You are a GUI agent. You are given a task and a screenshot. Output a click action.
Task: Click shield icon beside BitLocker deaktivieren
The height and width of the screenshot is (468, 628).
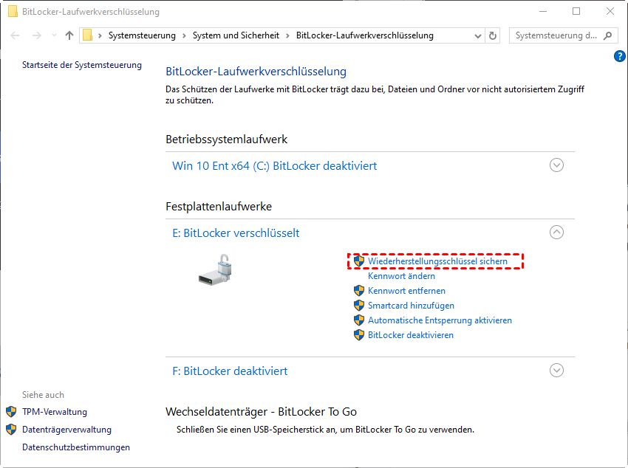(x=359, y=335)
